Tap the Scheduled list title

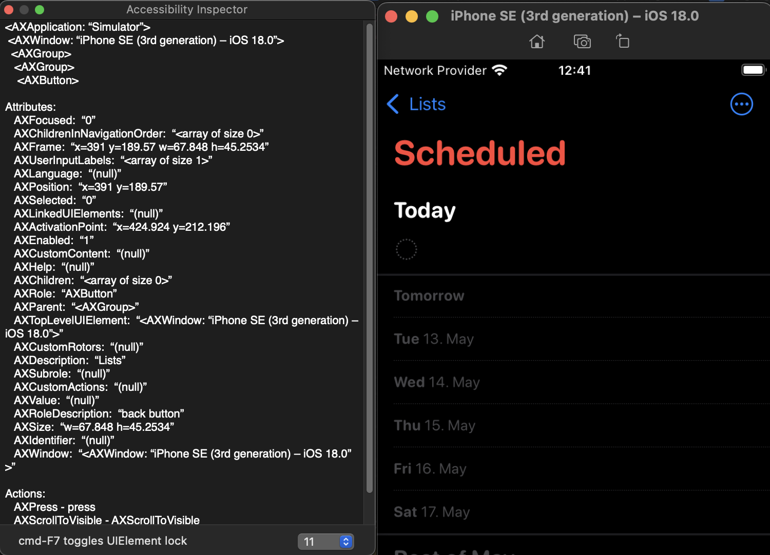(479, 153)
